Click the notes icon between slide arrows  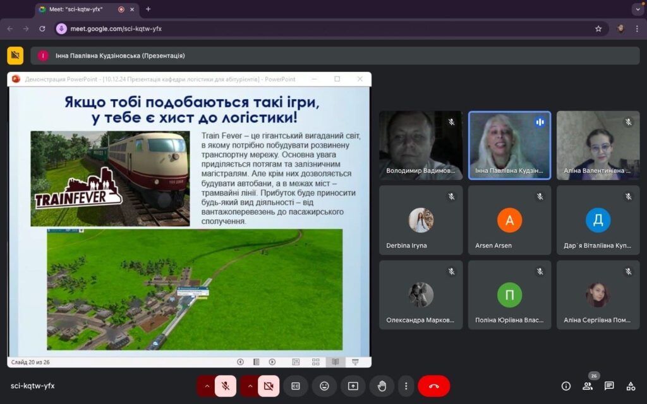(x=257, y=362)
